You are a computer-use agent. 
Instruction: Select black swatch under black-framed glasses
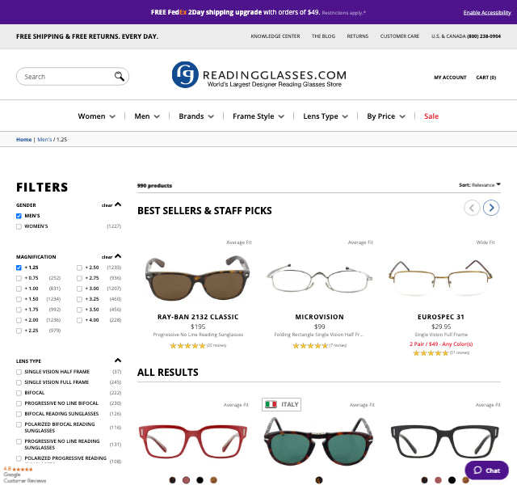[452, 480]
